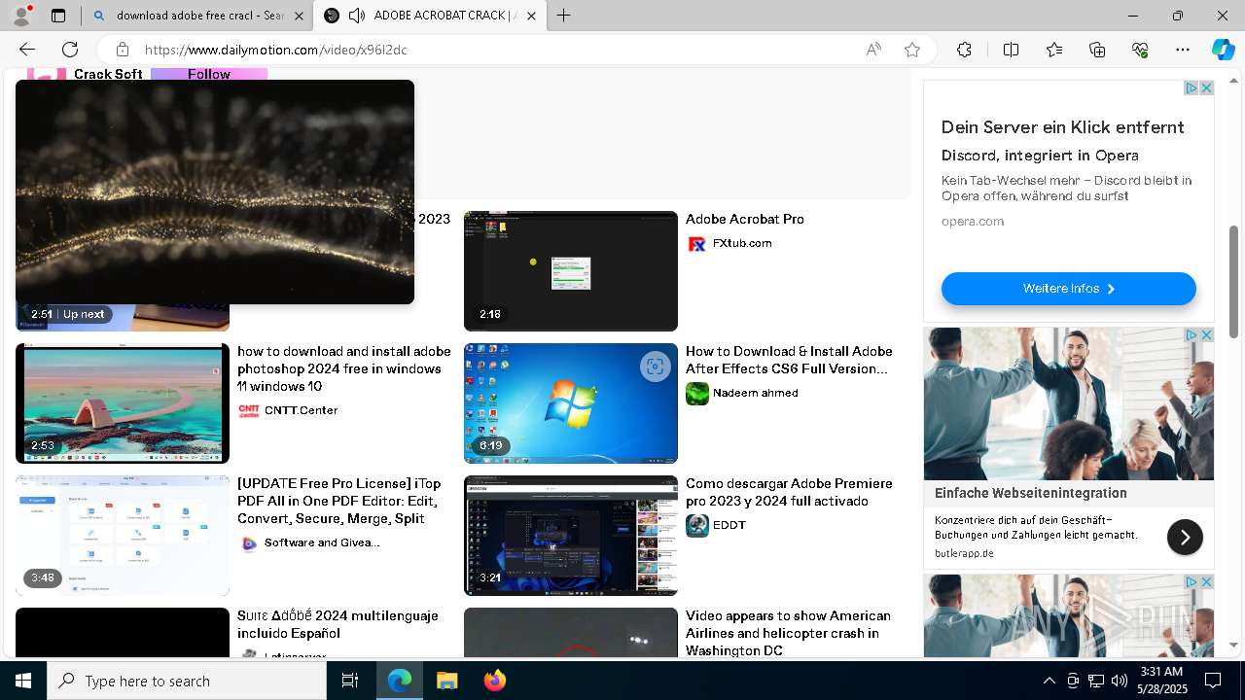Click arrow button on butlerapp ad
1245x700 pixels.
click(x=1185, y=537)
